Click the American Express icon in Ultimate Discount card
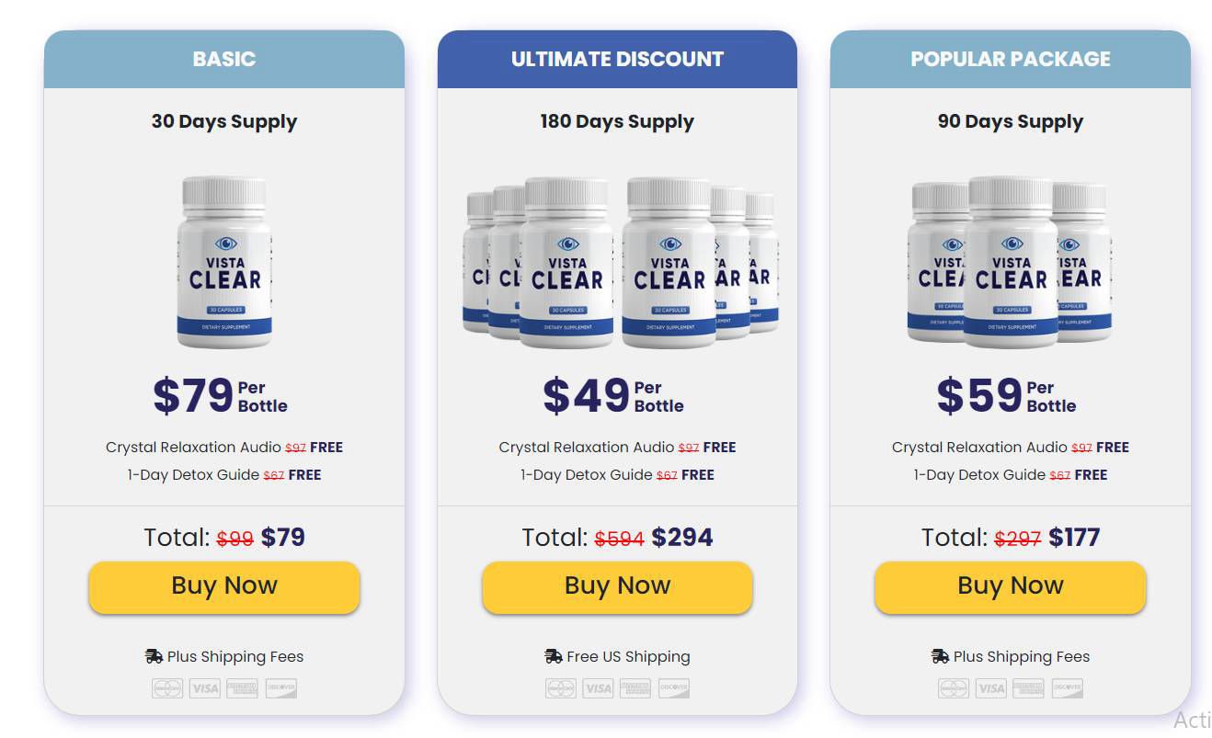The width and height of the screenshot is (1212, 738). point(635,688)
